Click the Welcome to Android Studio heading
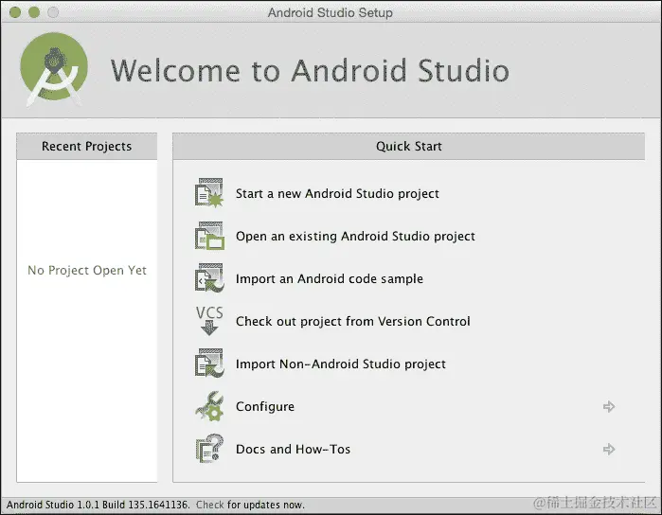The width and height of the screenshot is (662, 515). [310, 70]
